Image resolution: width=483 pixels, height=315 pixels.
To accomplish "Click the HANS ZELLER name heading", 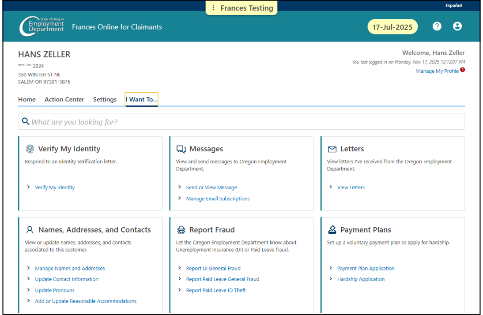I will click(x=44, y=55).
